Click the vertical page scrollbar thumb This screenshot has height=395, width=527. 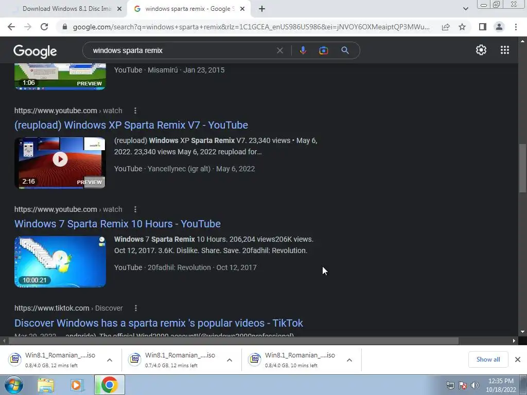[522, 168]
